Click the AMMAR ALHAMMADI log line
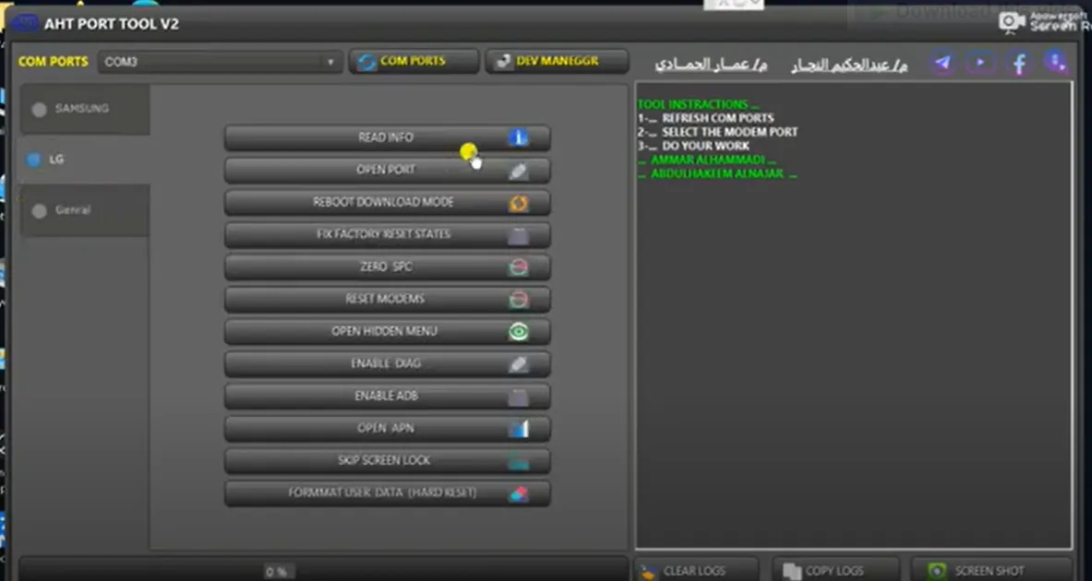The image size is (1092, 581). point(708,160)
